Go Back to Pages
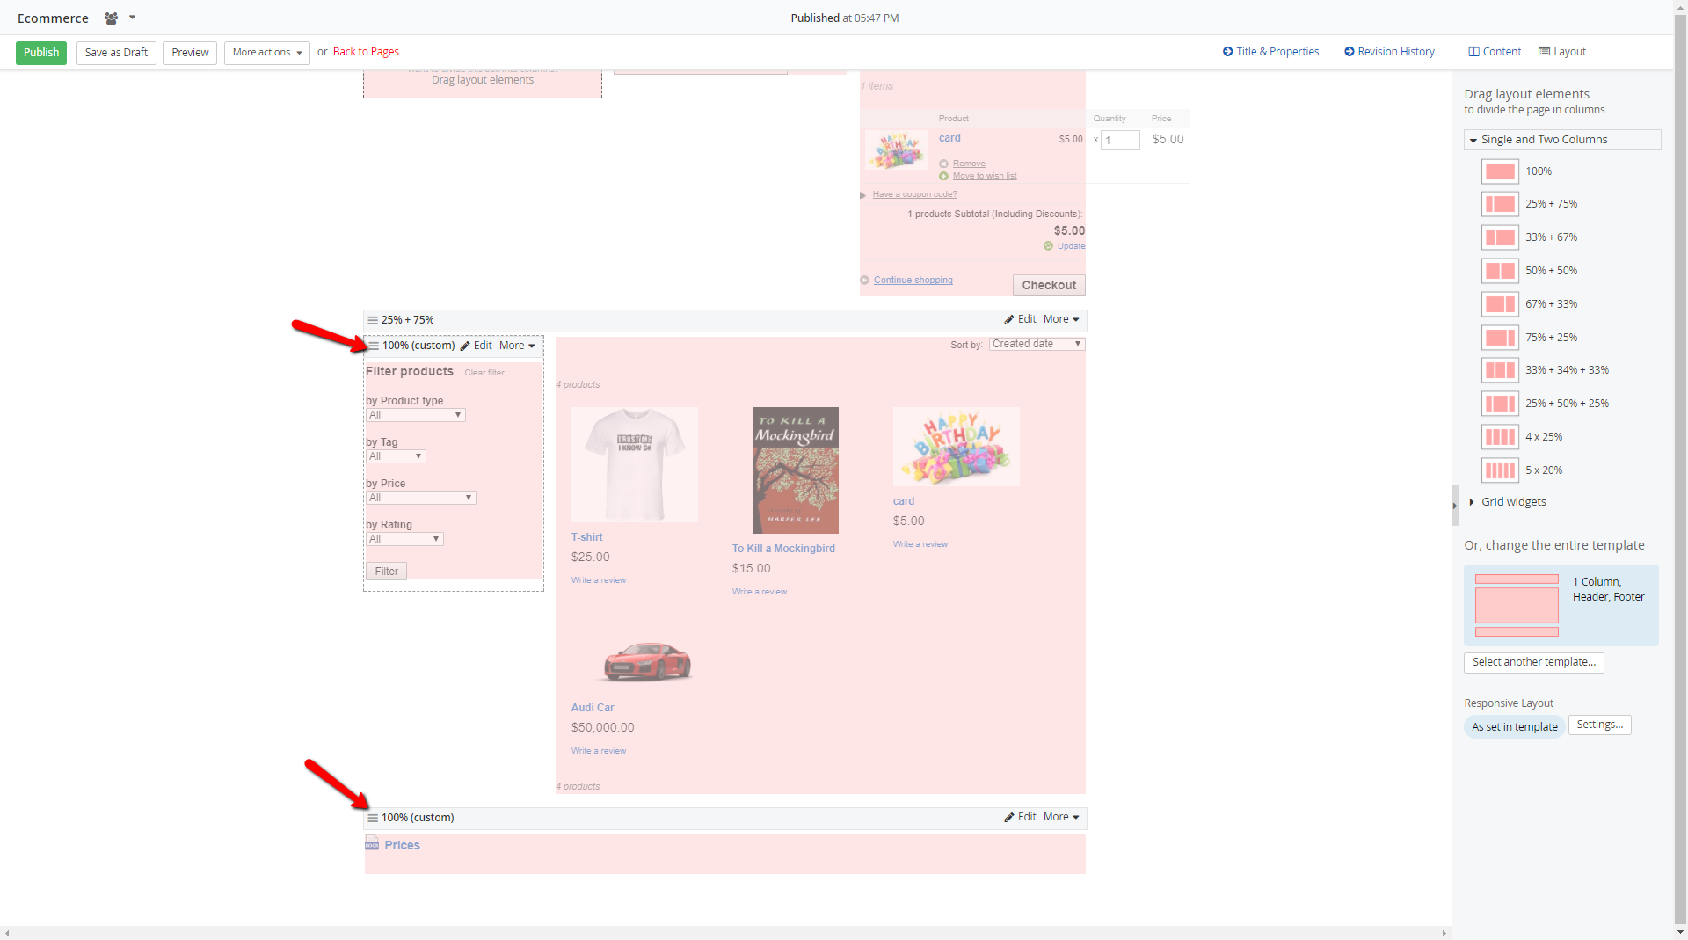Screen dimensions: 1688x940 tap(366, 52)
